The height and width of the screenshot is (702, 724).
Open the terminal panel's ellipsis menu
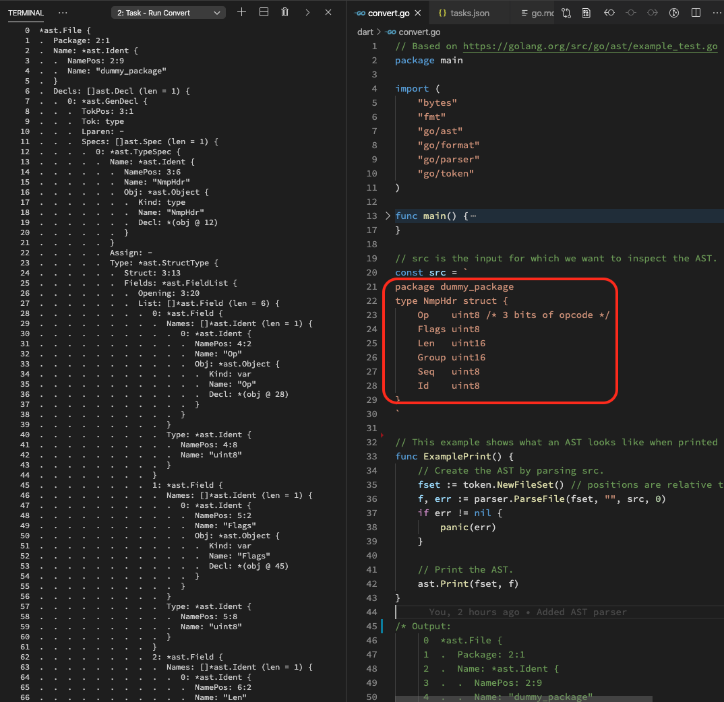(63, 13)
